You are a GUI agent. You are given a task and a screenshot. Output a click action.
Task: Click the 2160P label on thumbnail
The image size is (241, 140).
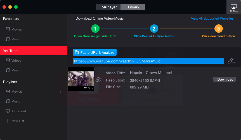click(89, 88)
